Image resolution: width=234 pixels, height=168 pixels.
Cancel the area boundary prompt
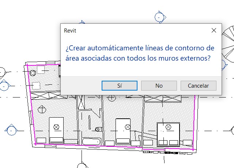click(198, 85)
